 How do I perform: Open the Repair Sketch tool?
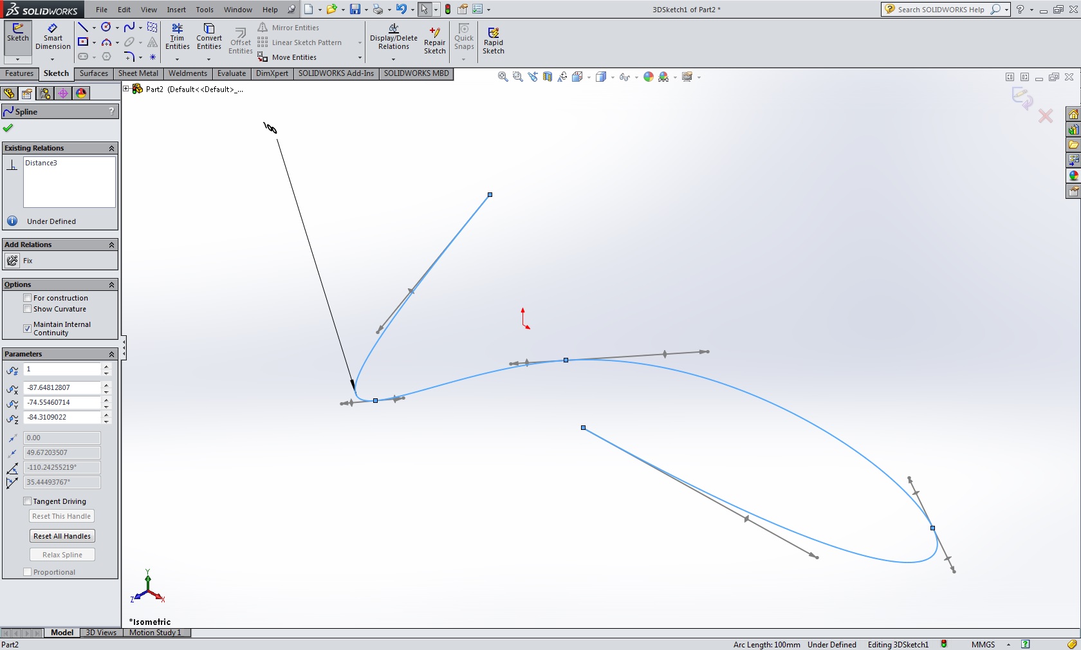tap(434, 40)
